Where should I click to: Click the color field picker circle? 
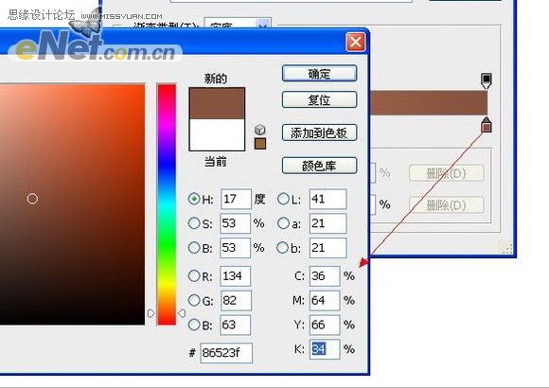coord(32,199)
